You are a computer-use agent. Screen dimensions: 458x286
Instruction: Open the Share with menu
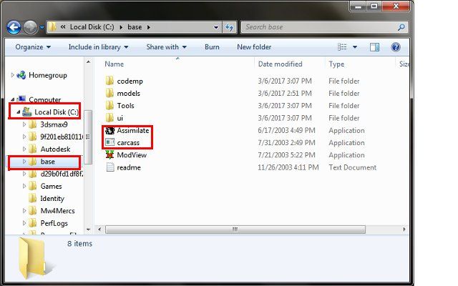[x=167, y=47]
